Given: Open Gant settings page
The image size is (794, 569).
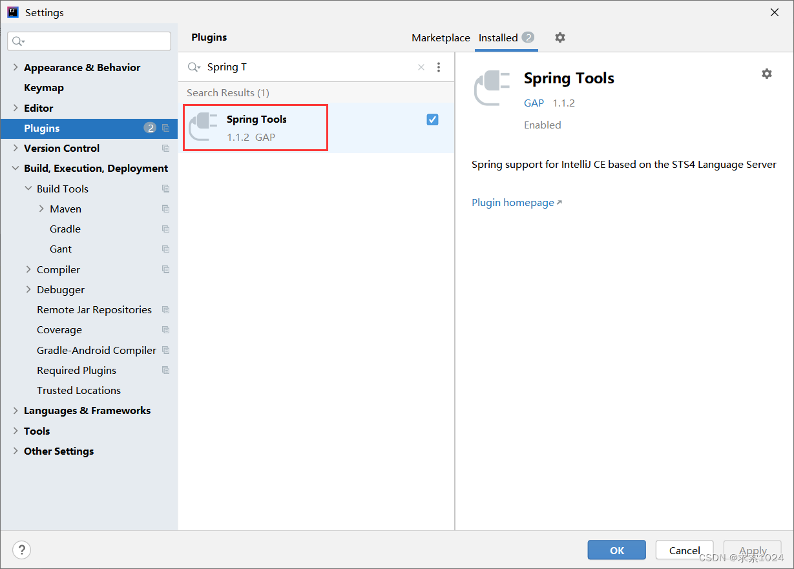Looking at the screenshot, I should point(61,249).
